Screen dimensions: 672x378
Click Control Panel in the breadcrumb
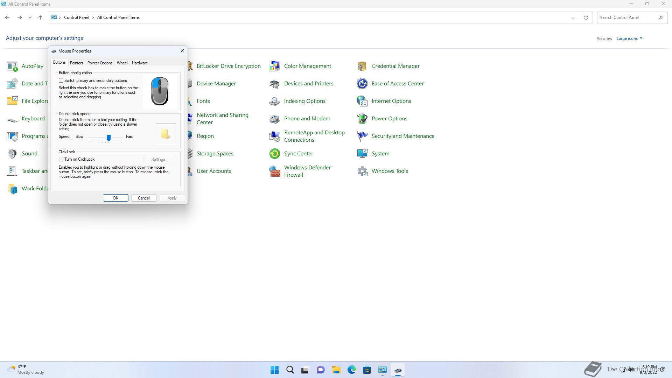(x=77, y=17)
